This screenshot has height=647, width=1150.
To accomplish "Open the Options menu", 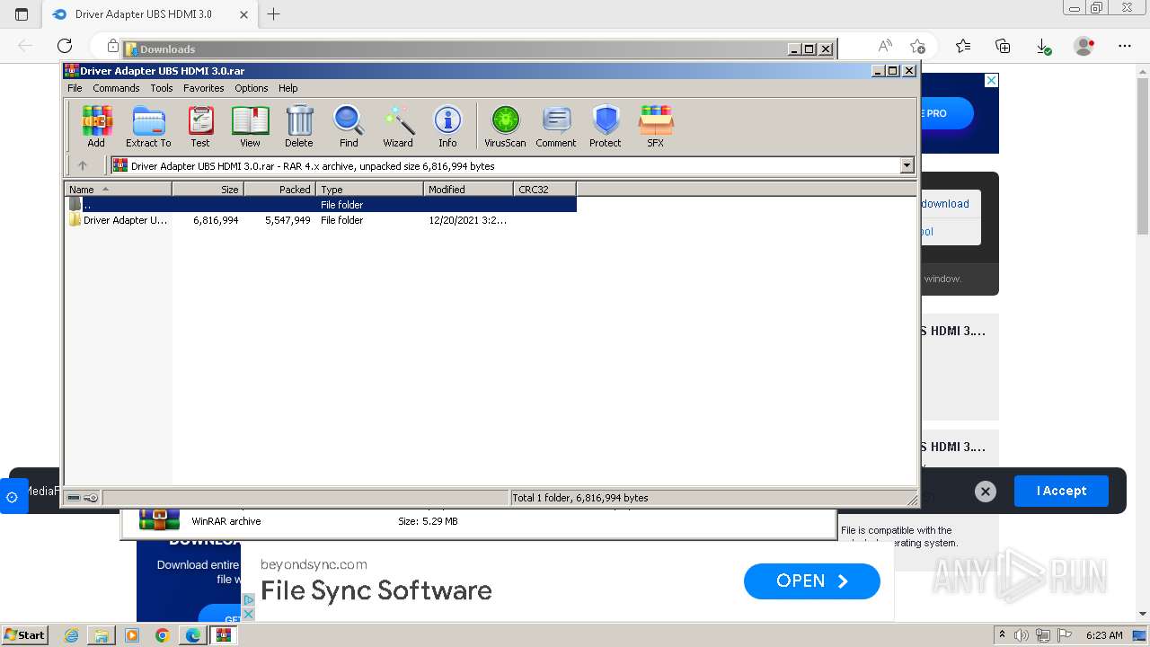I will 252,88.
